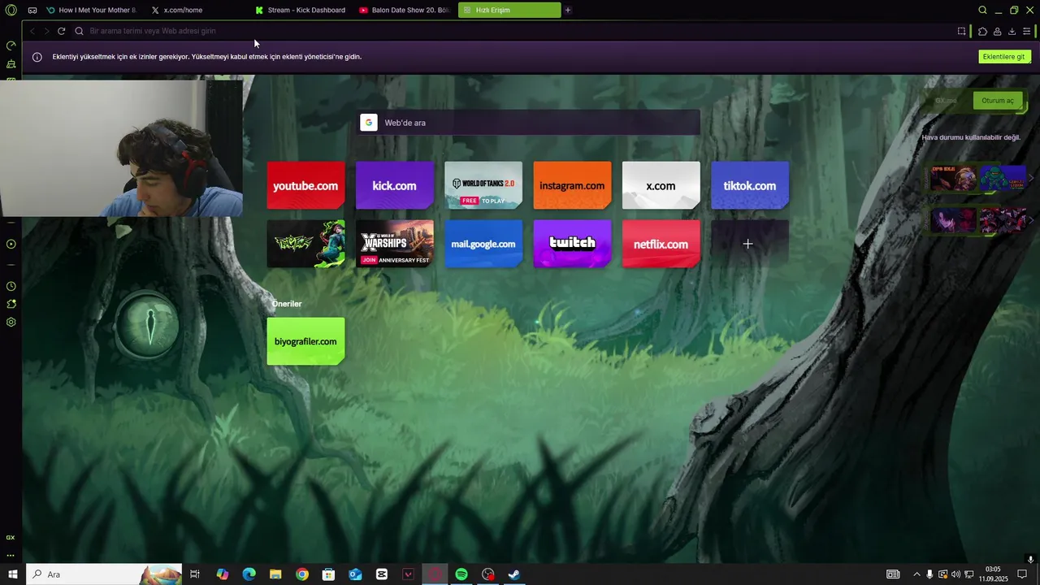Expand the second games row arrow

click(x=1031, y=220)
